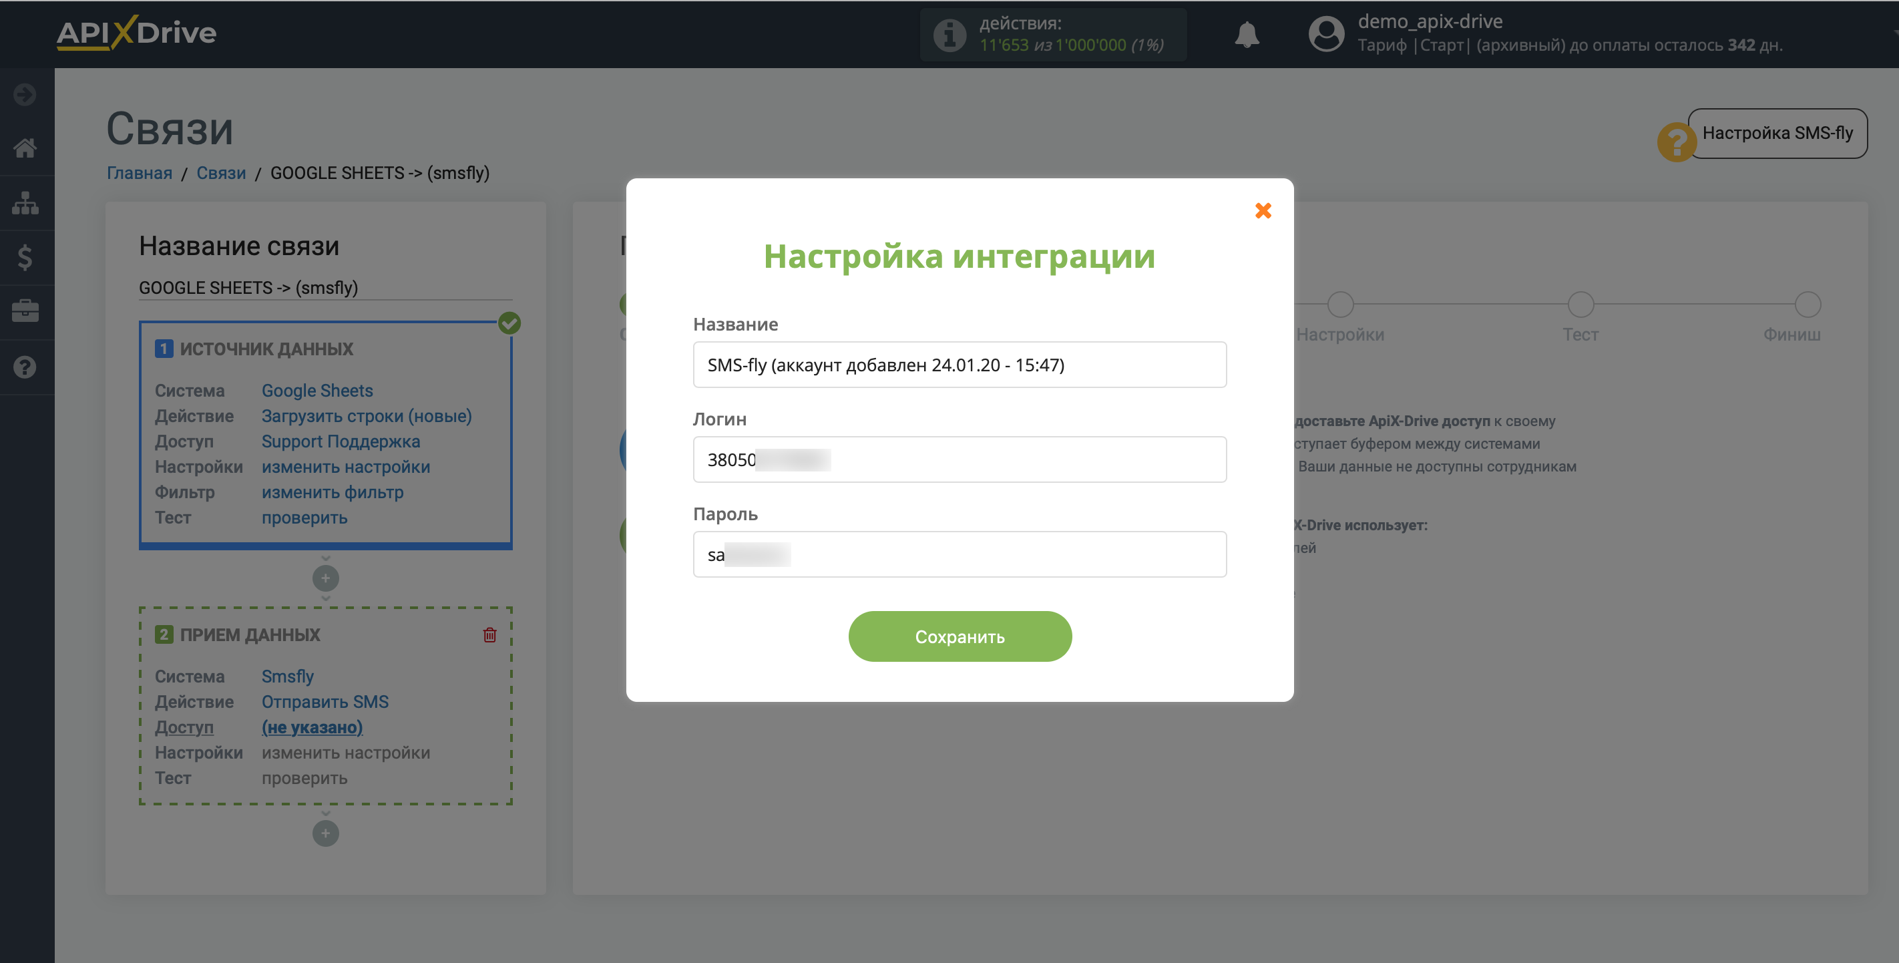Add a block after ПРИЕМ ДАННЫХ
The height and width of the screenshot is (963, 1899).
(x=325, y=834)
